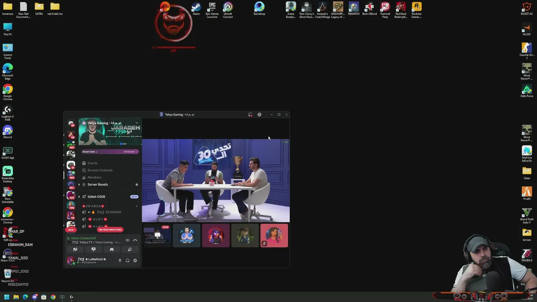The height and width of the screenshot is (302, 537).
Task: Open Windows Start button on taskbar
Action: [x=7, y=297]
